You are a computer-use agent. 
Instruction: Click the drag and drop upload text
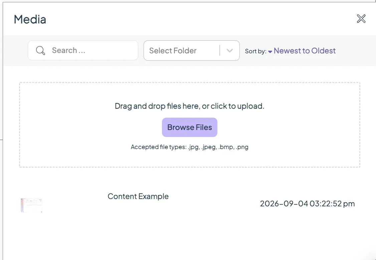tap(189, 106)
